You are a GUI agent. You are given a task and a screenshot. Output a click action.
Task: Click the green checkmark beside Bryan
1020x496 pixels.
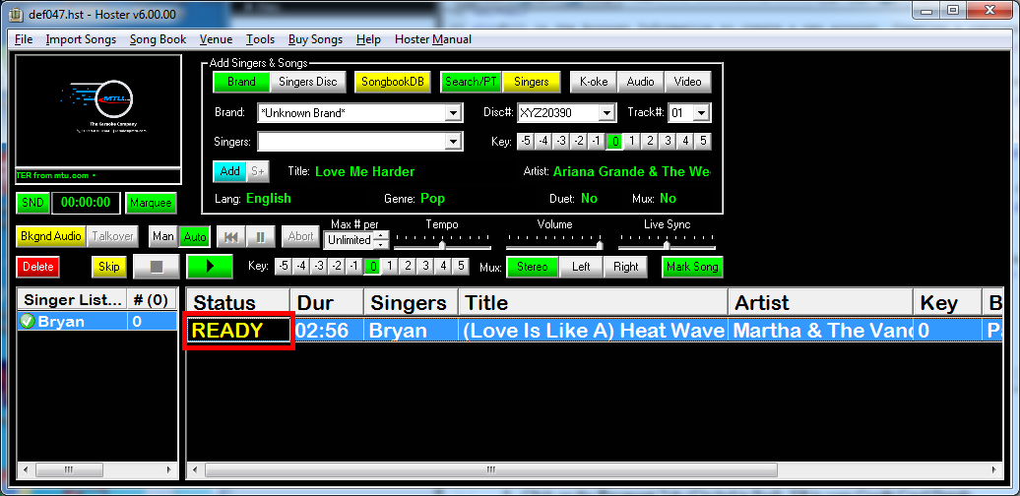28,322
